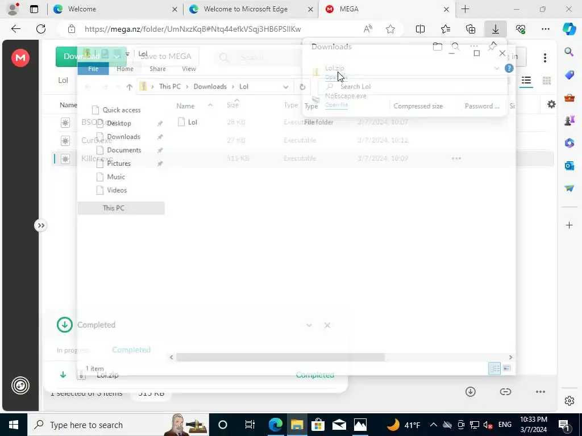Open Edge profile icon
582x436 pixels.
tap(14, 9)
